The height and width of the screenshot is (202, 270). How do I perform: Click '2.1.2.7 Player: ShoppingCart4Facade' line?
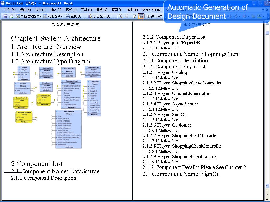(x=179, y=135)
